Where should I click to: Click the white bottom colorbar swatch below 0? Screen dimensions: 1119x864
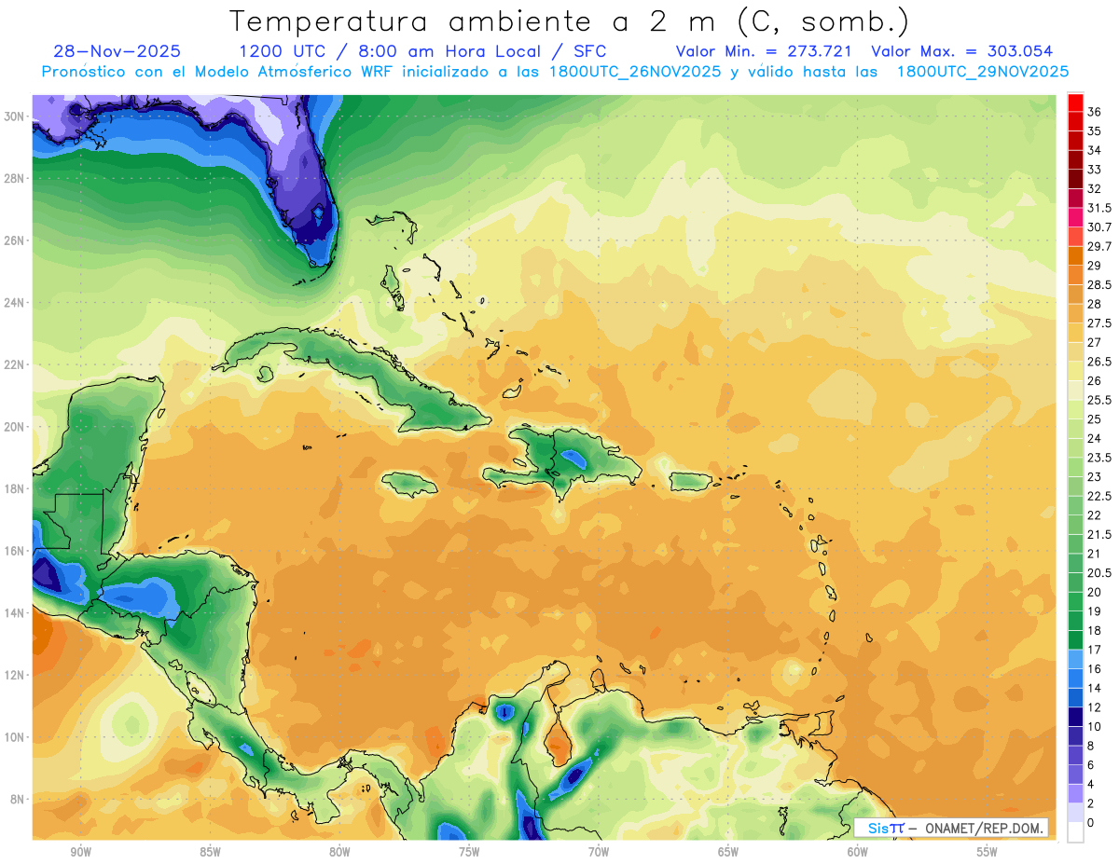(1075, 832)
